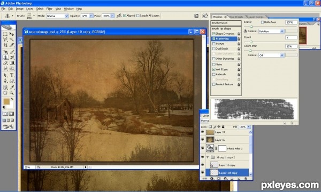Enable the Airbrush checkbox
Viewport: 321px width, 192px height.
click(x=213, y=74)
